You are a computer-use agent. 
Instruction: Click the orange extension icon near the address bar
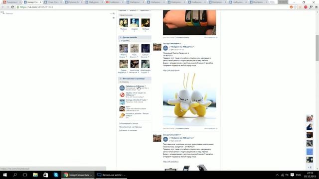click(x=291, y=7)
